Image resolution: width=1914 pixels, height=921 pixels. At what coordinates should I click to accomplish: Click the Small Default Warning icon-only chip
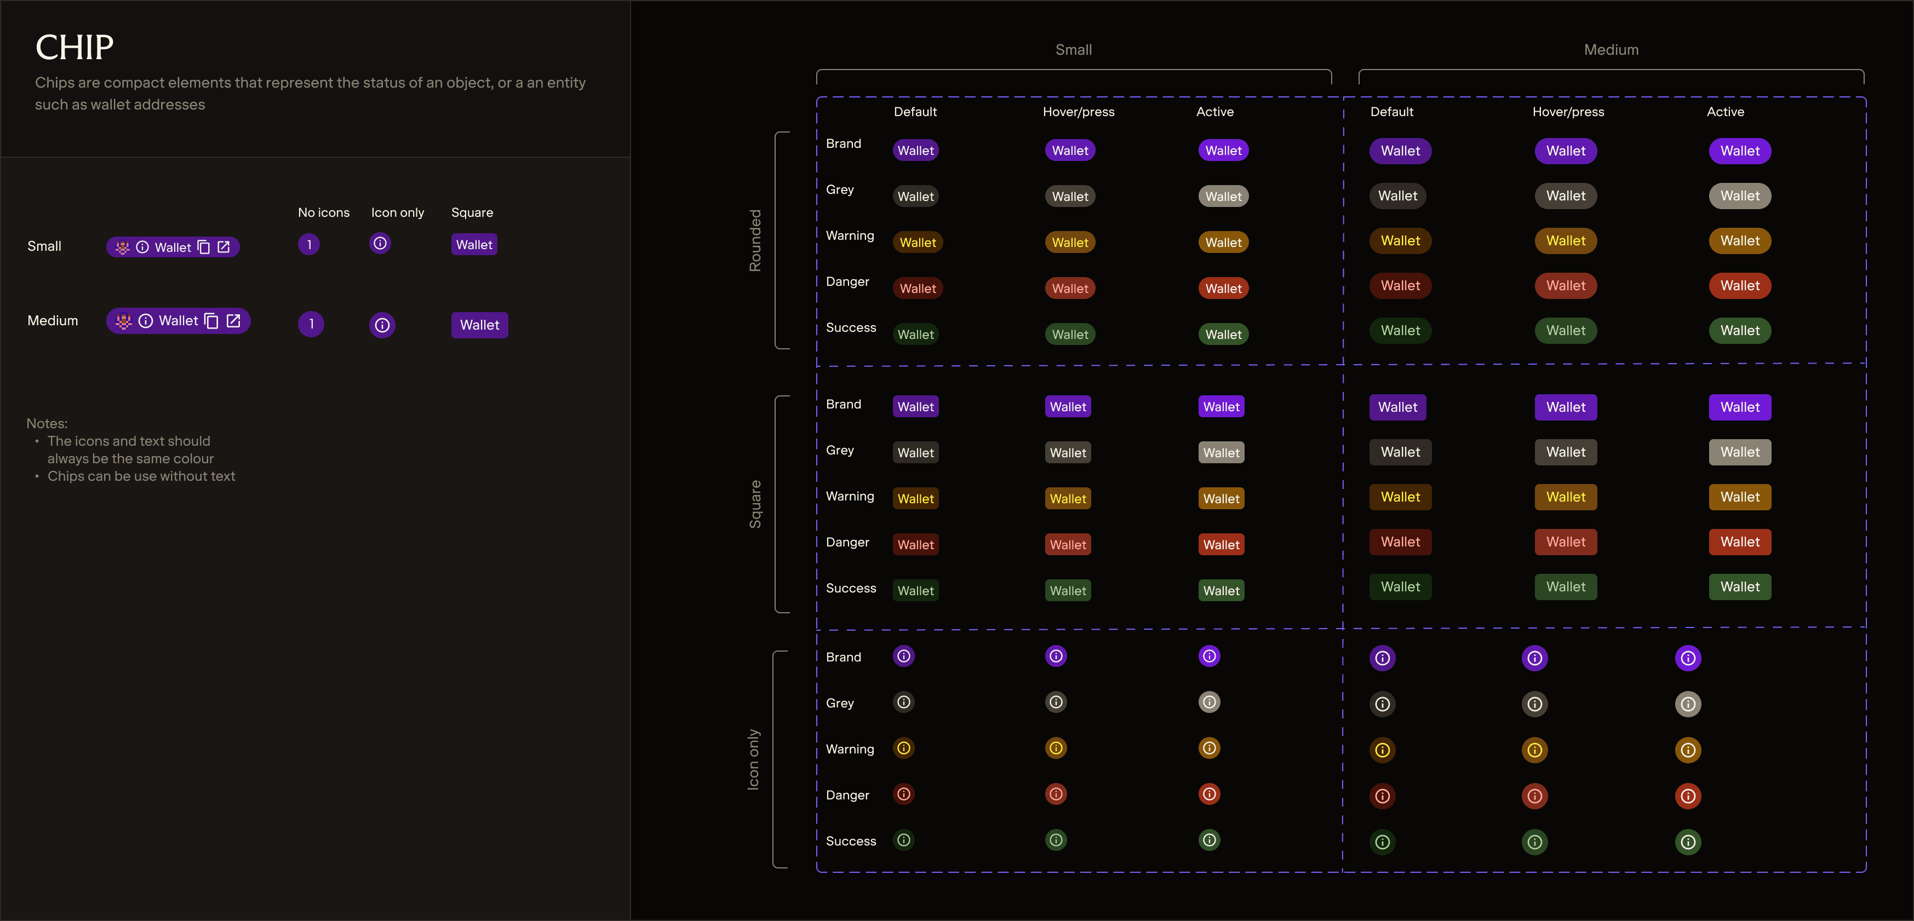pos(903,748)
